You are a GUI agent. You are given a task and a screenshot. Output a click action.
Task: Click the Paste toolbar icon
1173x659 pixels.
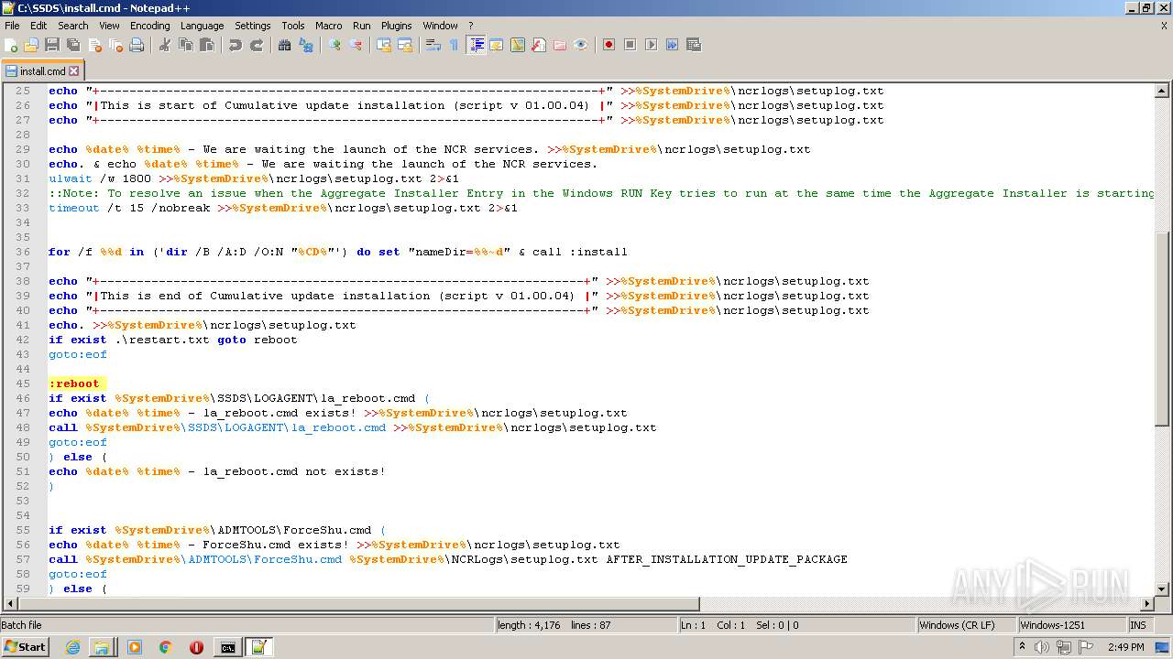pos(207,45)
